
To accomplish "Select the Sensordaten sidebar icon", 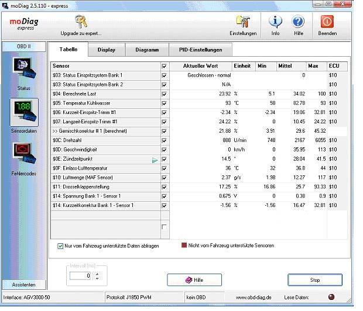I will point(24,112).
